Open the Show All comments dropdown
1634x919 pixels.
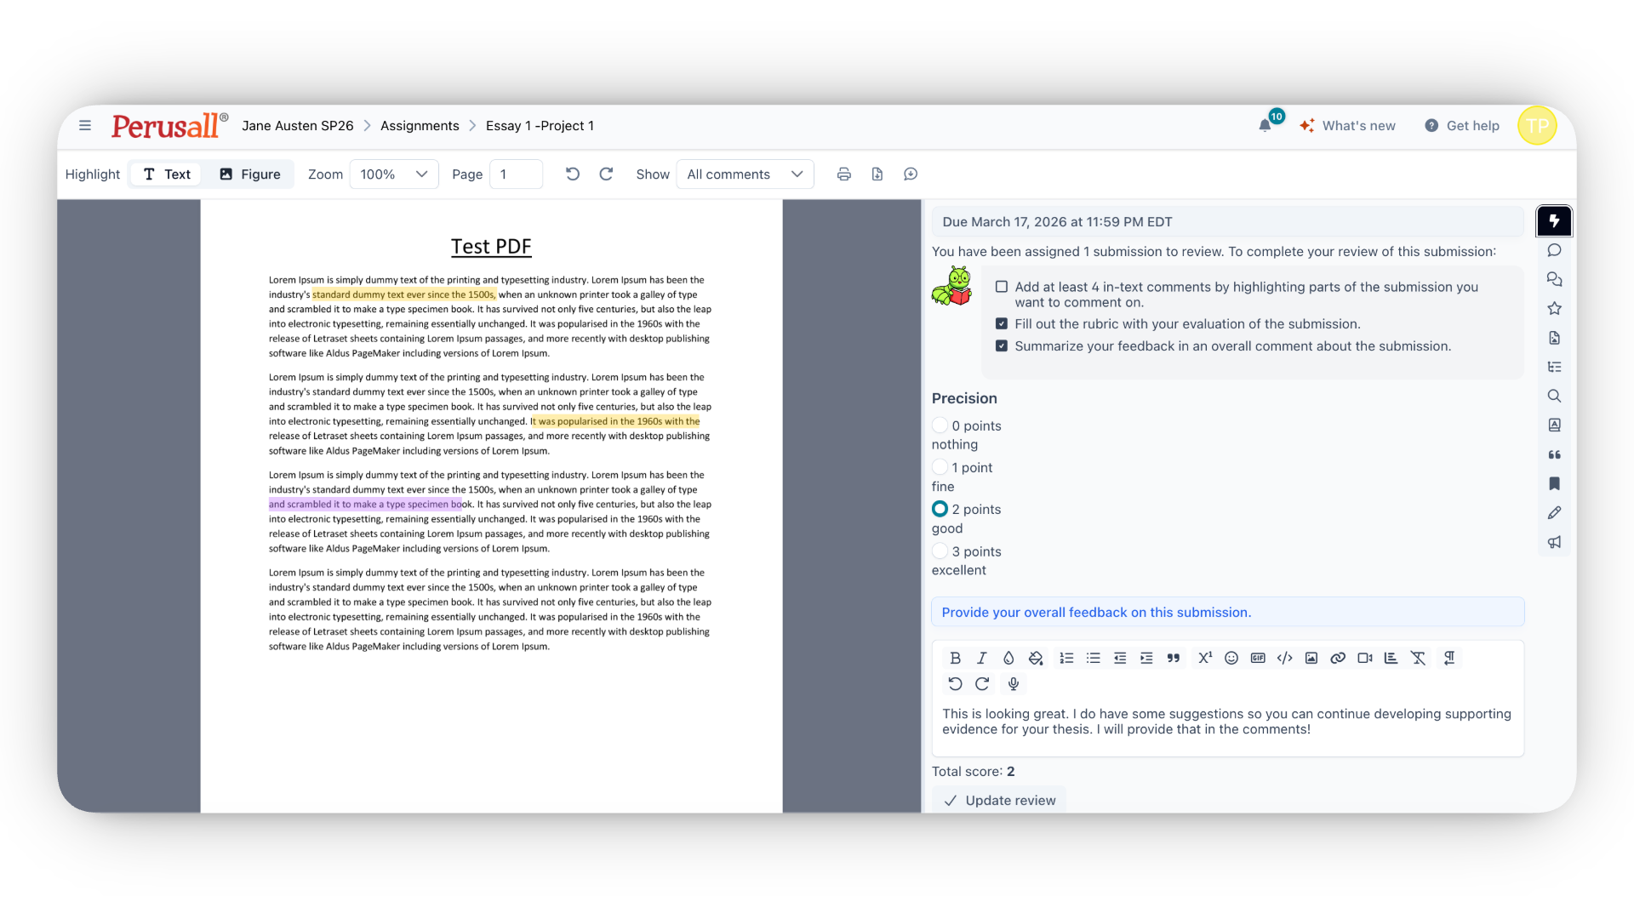[745, 174]
